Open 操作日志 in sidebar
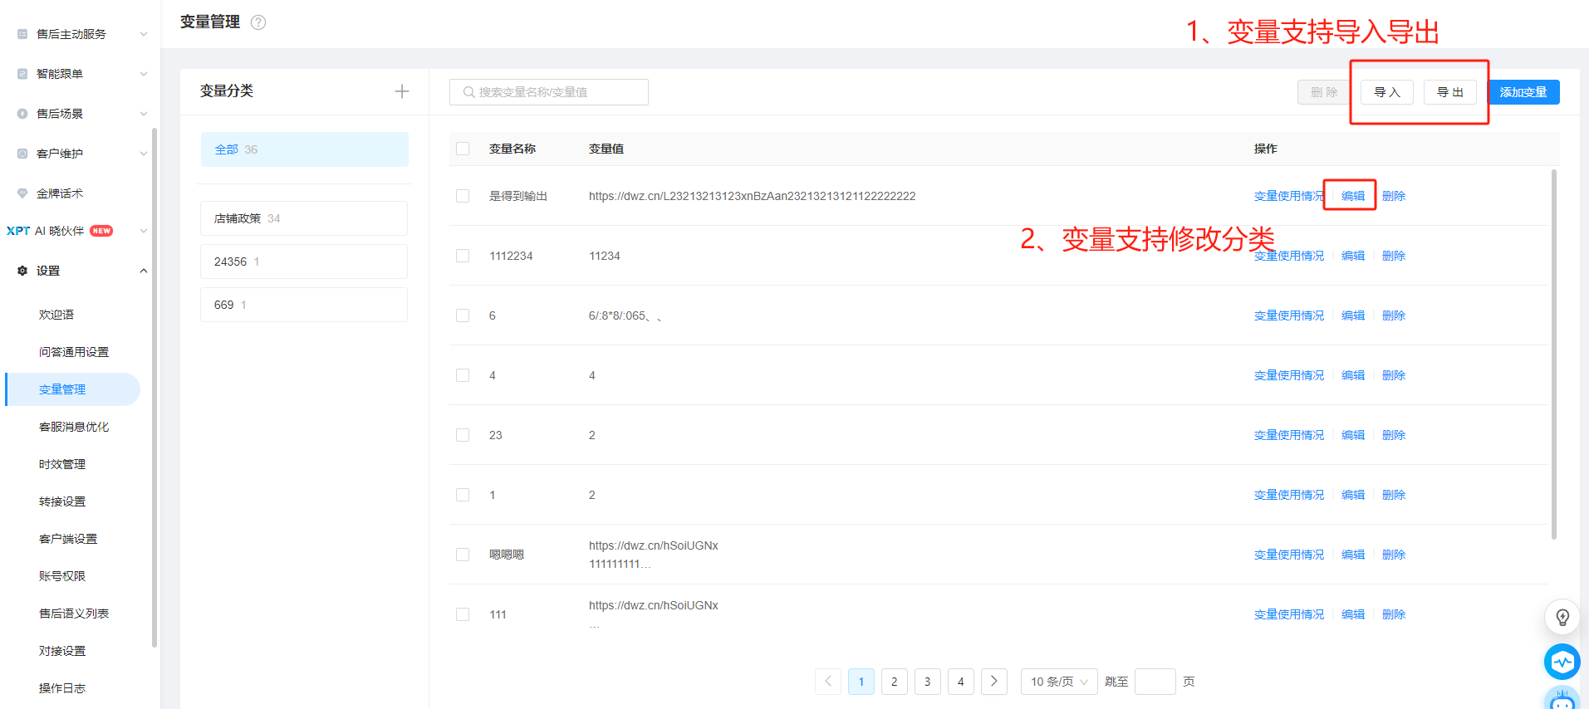 click(x=62, y=688)
